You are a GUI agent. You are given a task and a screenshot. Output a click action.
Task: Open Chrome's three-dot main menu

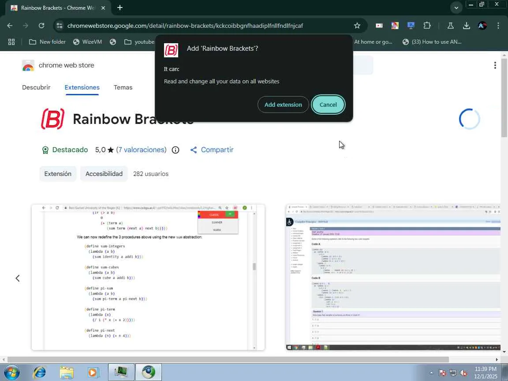(x=498, y=26)
